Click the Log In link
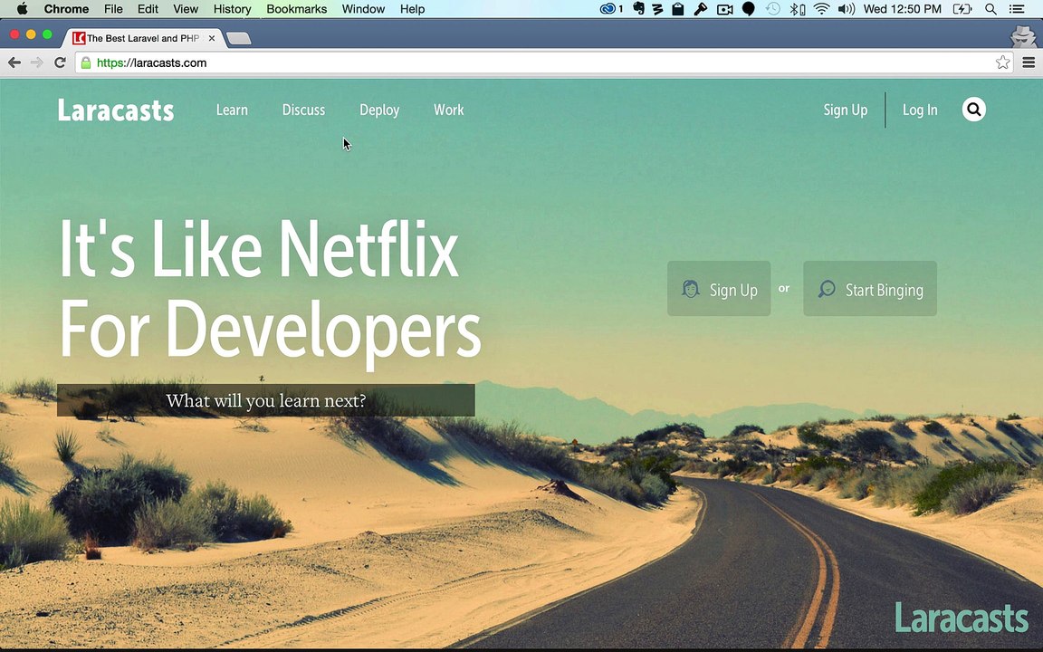 pos(920,110)
